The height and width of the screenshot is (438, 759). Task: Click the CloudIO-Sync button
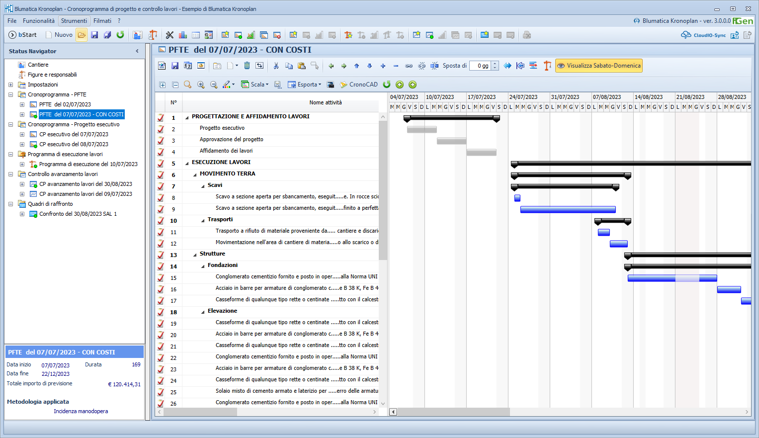(x=703, y=35)
